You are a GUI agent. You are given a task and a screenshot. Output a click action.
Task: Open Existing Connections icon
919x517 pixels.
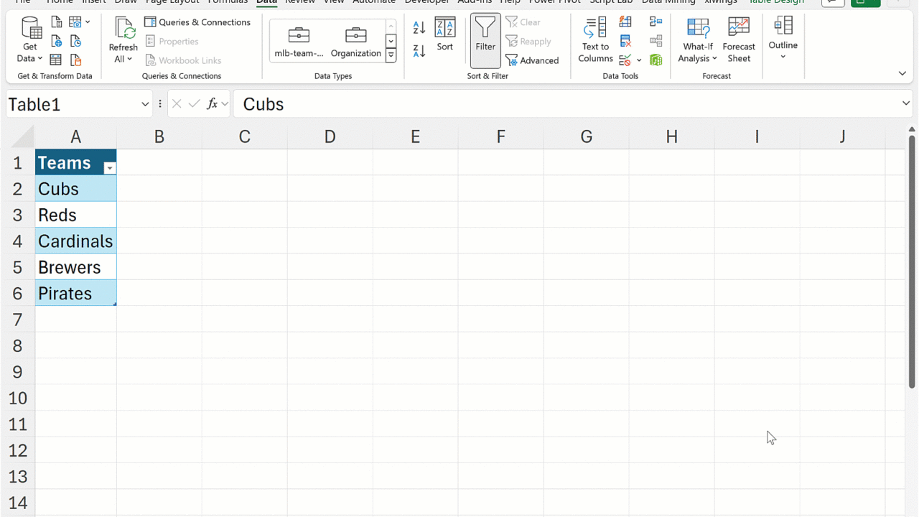(75, 60)
